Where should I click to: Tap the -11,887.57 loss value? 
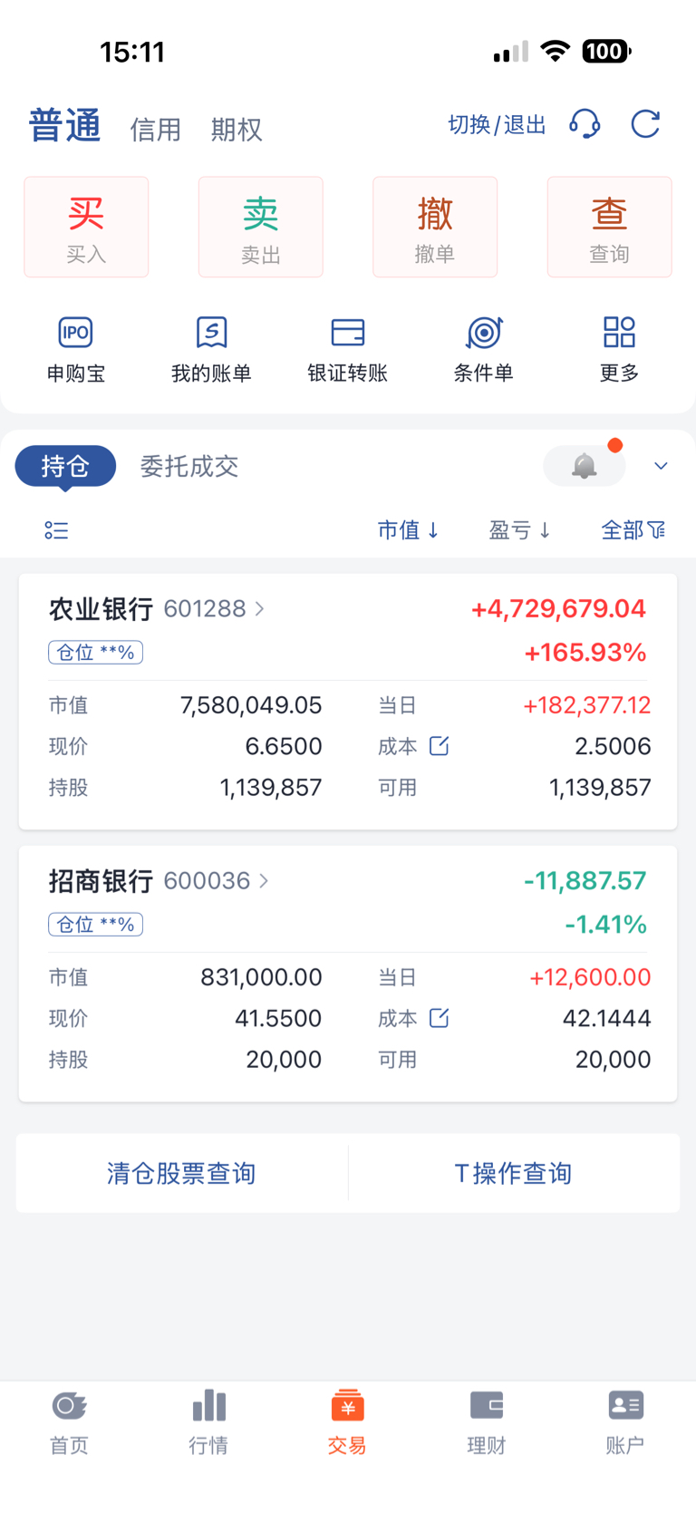585,880
